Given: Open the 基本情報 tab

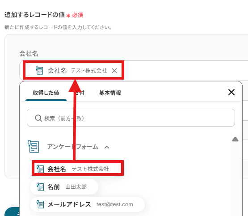Looking at the screenshot, I should [110, 93].
